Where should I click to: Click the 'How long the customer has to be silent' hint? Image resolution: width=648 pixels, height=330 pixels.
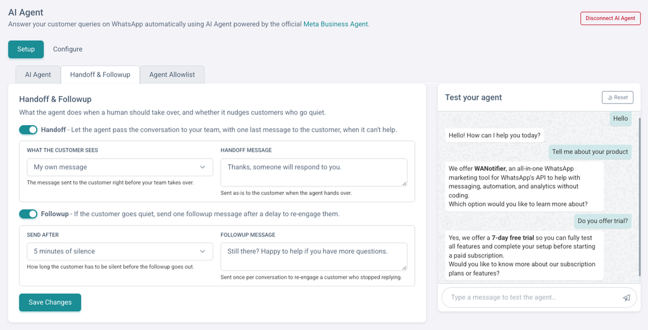(x=110, y=267)
